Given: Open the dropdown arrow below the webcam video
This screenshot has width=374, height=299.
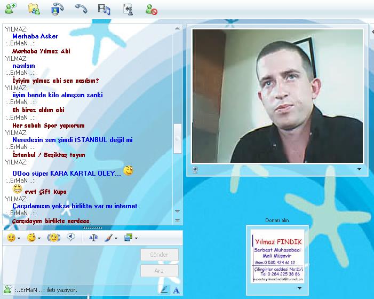Looking at the screenshot, I should tap(359, 170).
